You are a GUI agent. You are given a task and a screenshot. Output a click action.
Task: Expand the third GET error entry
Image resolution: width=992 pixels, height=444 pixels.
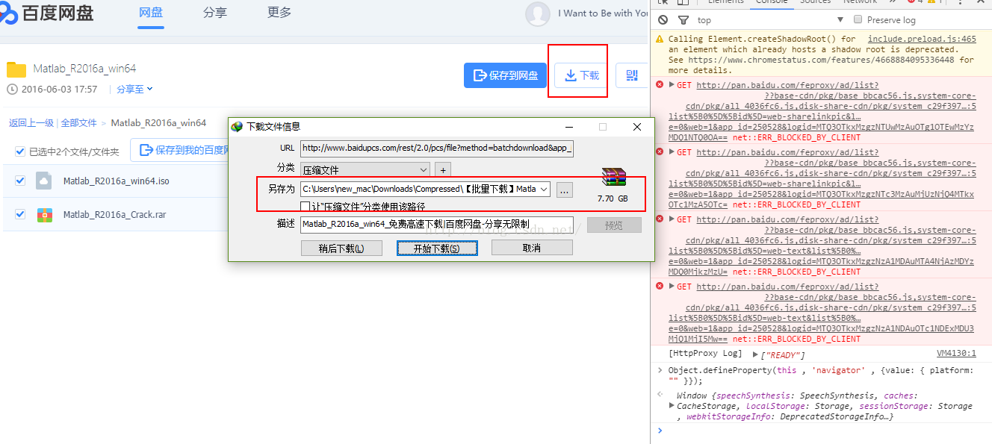tap(672, 219)
